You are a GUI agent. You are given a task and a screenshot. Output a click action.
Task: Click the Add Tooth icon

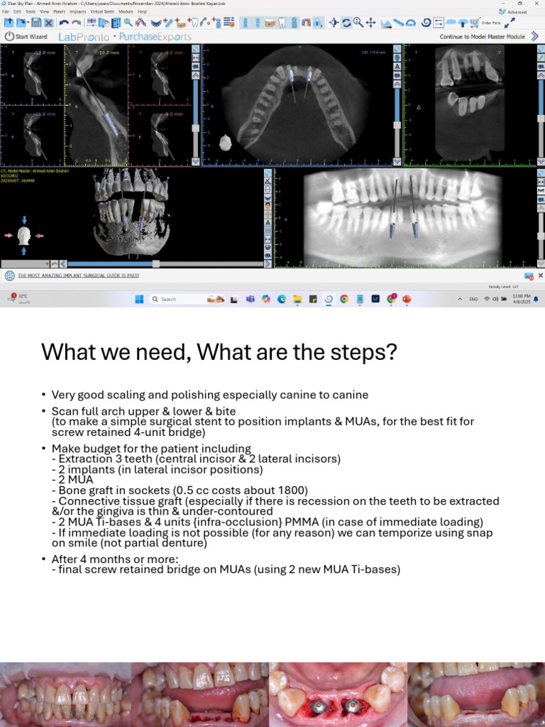(193, 22)
